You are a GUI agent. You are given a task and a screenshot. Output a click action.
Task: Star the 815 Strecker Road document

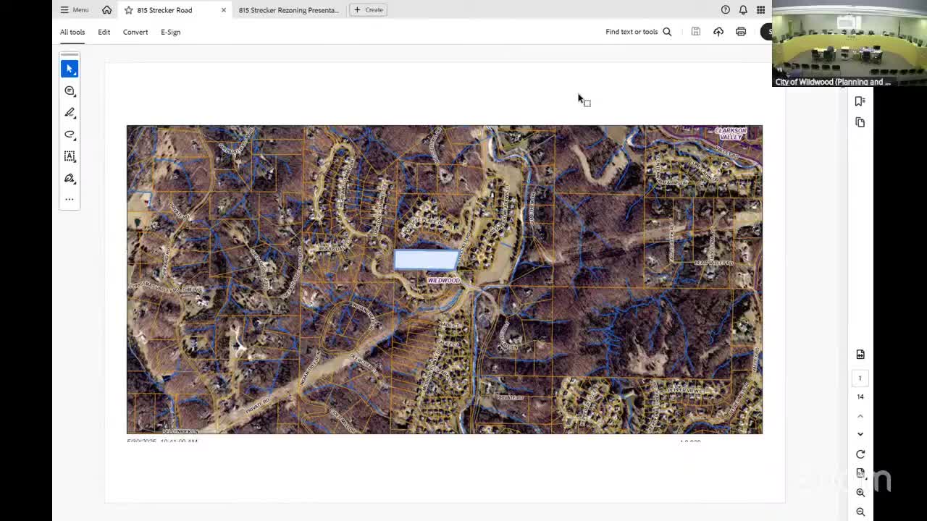click(x=129, y=10)
